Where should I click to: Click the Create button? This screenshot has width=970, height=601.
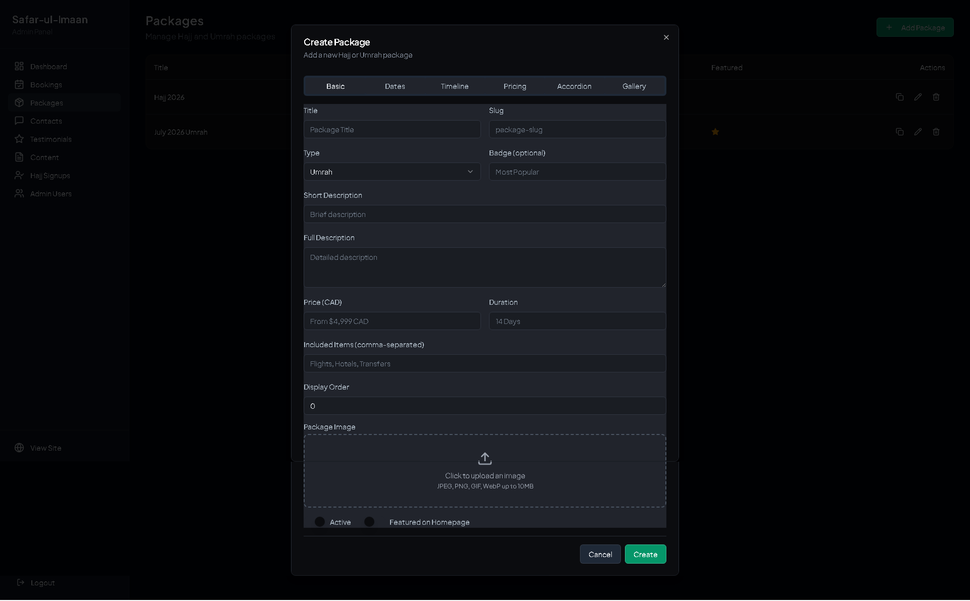click(645, 554)
